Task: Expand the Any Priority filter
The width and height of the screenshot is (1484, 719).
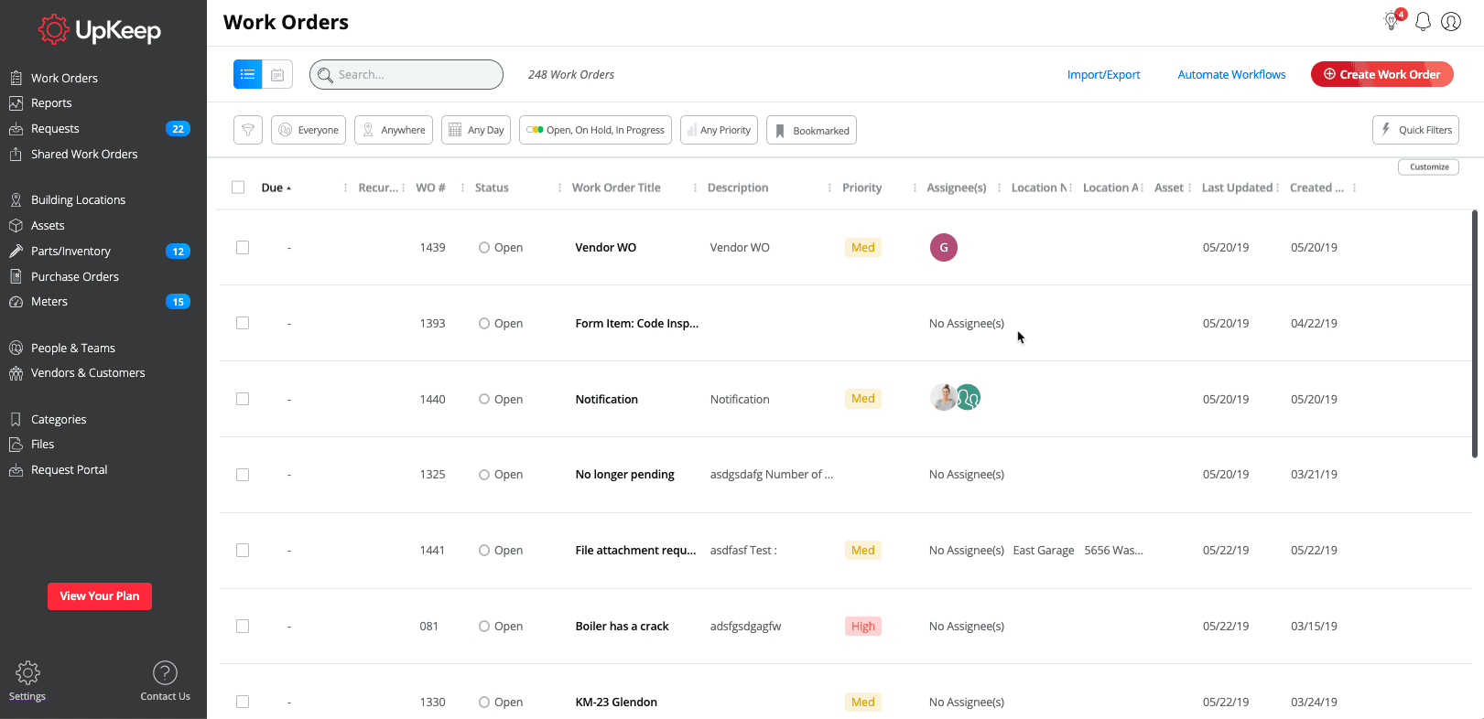Action: click(x=719, y=130)
